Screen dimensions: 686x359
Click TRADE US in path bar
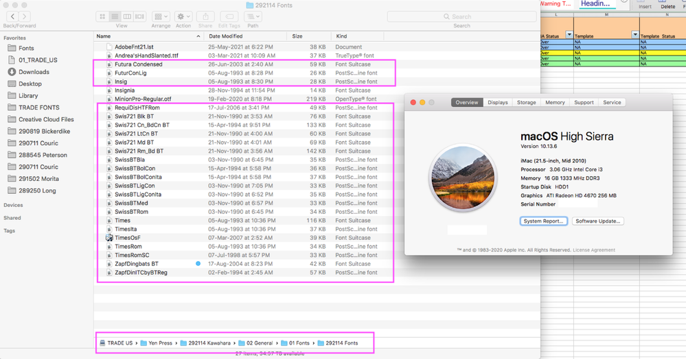click(x=116, y=343)
